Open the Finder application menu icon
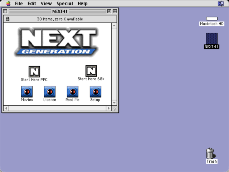 tap(221, 3)
